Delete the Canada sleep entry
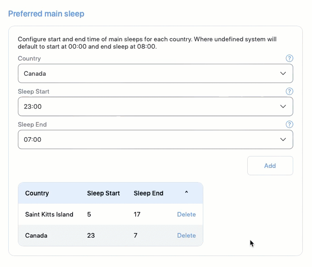 [x=186, y=235]
